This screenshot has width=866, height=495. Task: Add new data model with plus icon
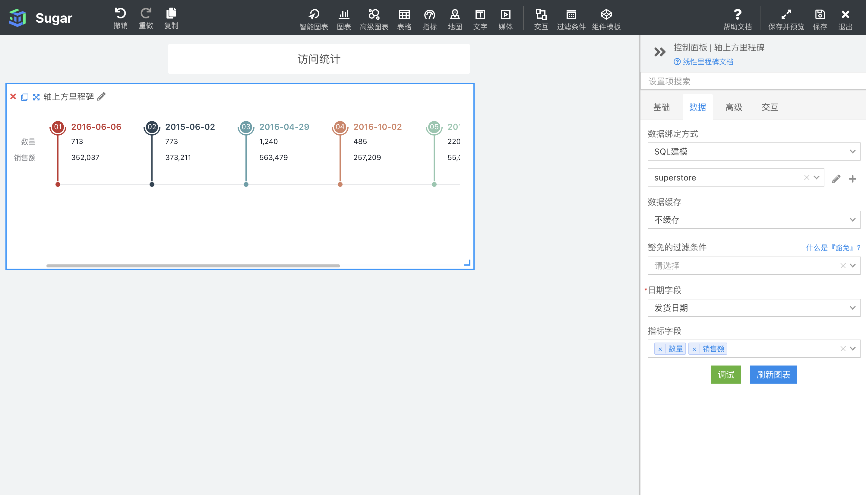(x=852, y=178)
